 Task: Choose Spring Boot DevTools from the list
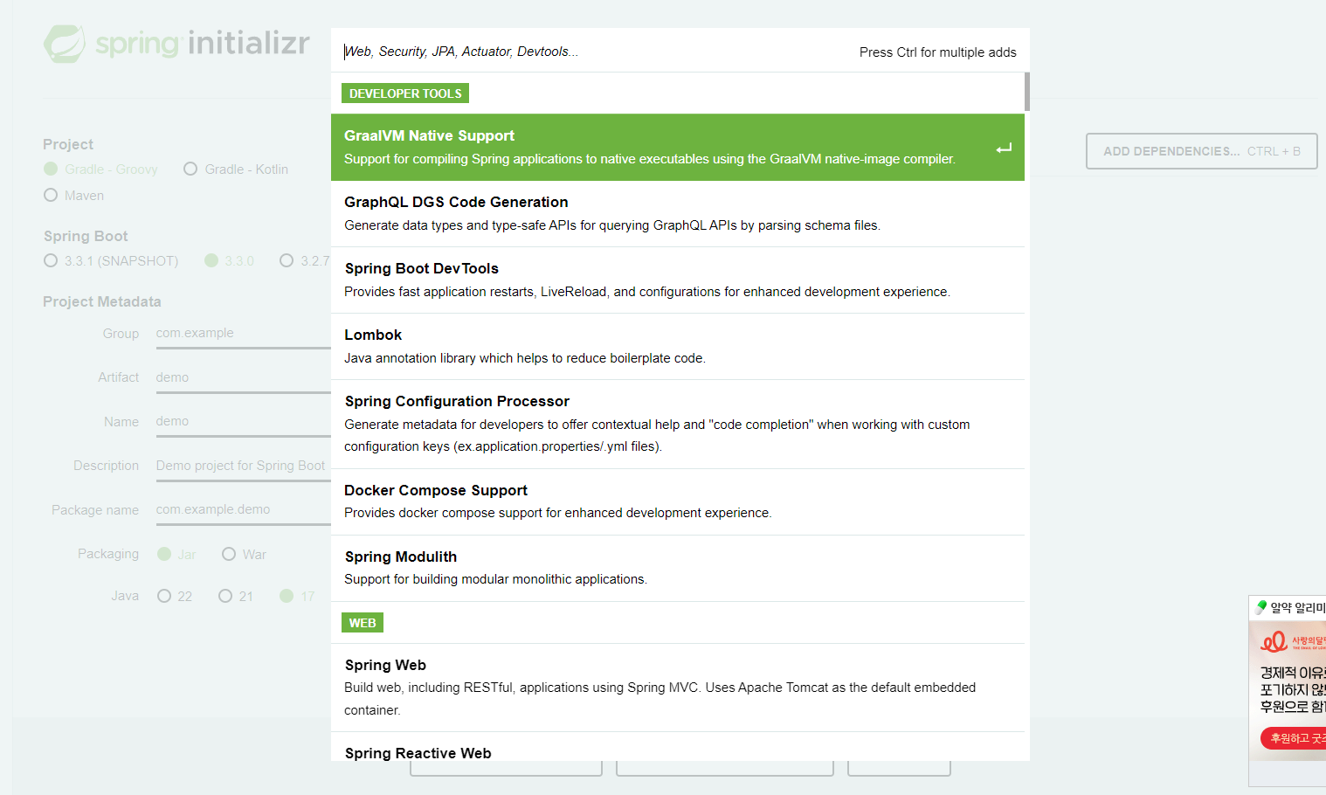pyautogui.click(x=611, y=280)
